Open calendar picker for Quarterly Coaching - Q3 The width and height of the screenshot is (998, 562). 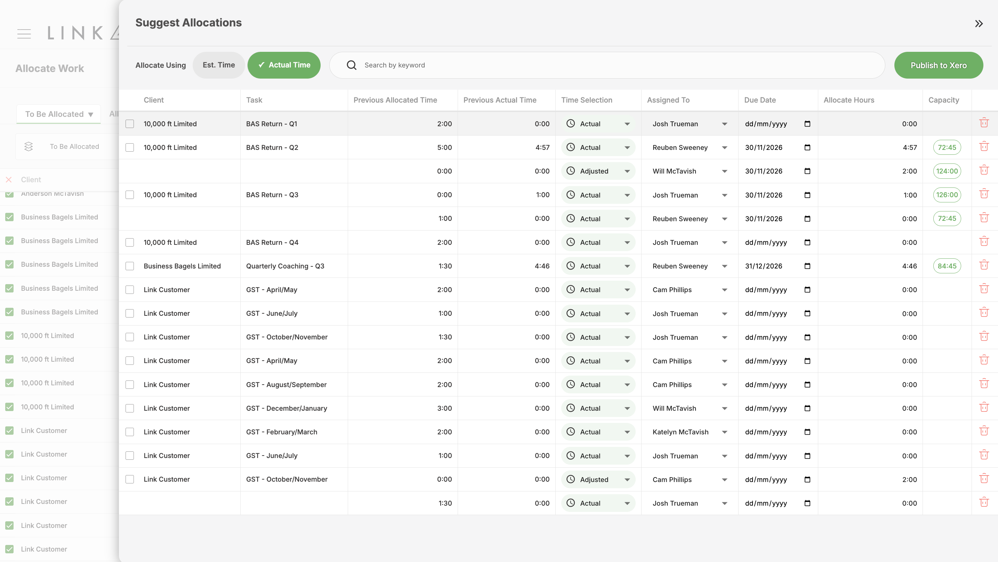point(807,266)
